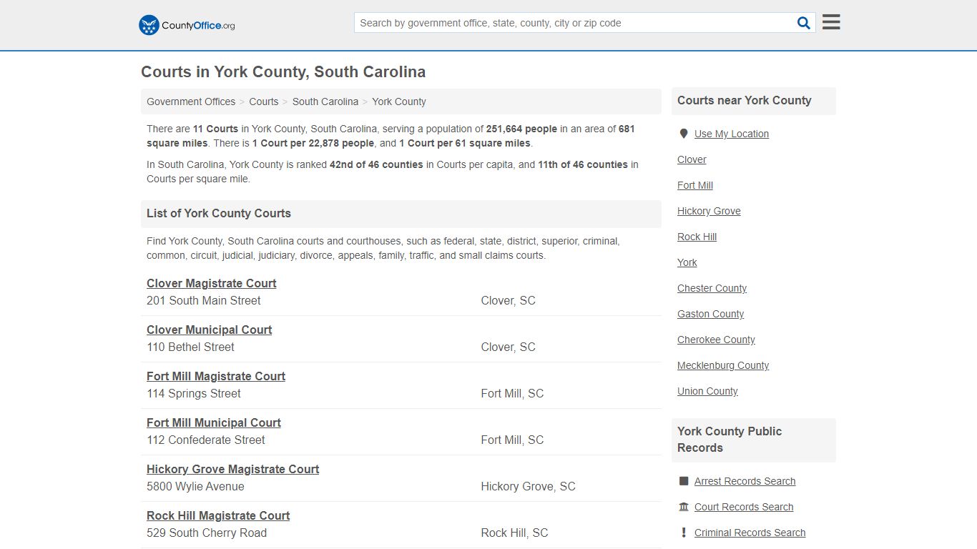The width and height of the screenshot is (977, 549).
Task: Click the Criminal Records exclamation icon
Action: [684, 533]
